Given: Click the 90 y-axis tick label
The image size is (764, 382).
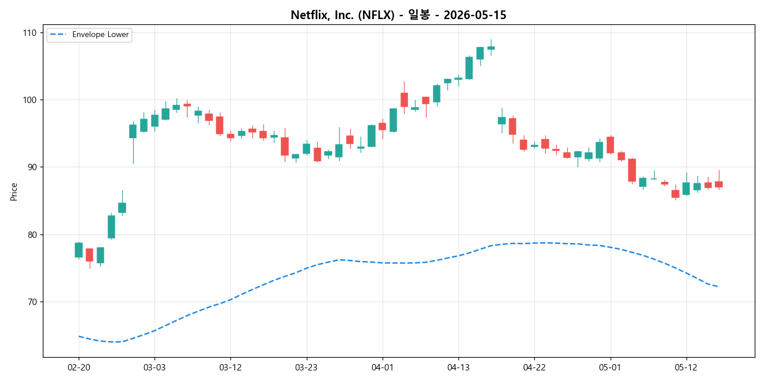Looking at the screenshot, I should pyautogui.click(x=32, y=167).
